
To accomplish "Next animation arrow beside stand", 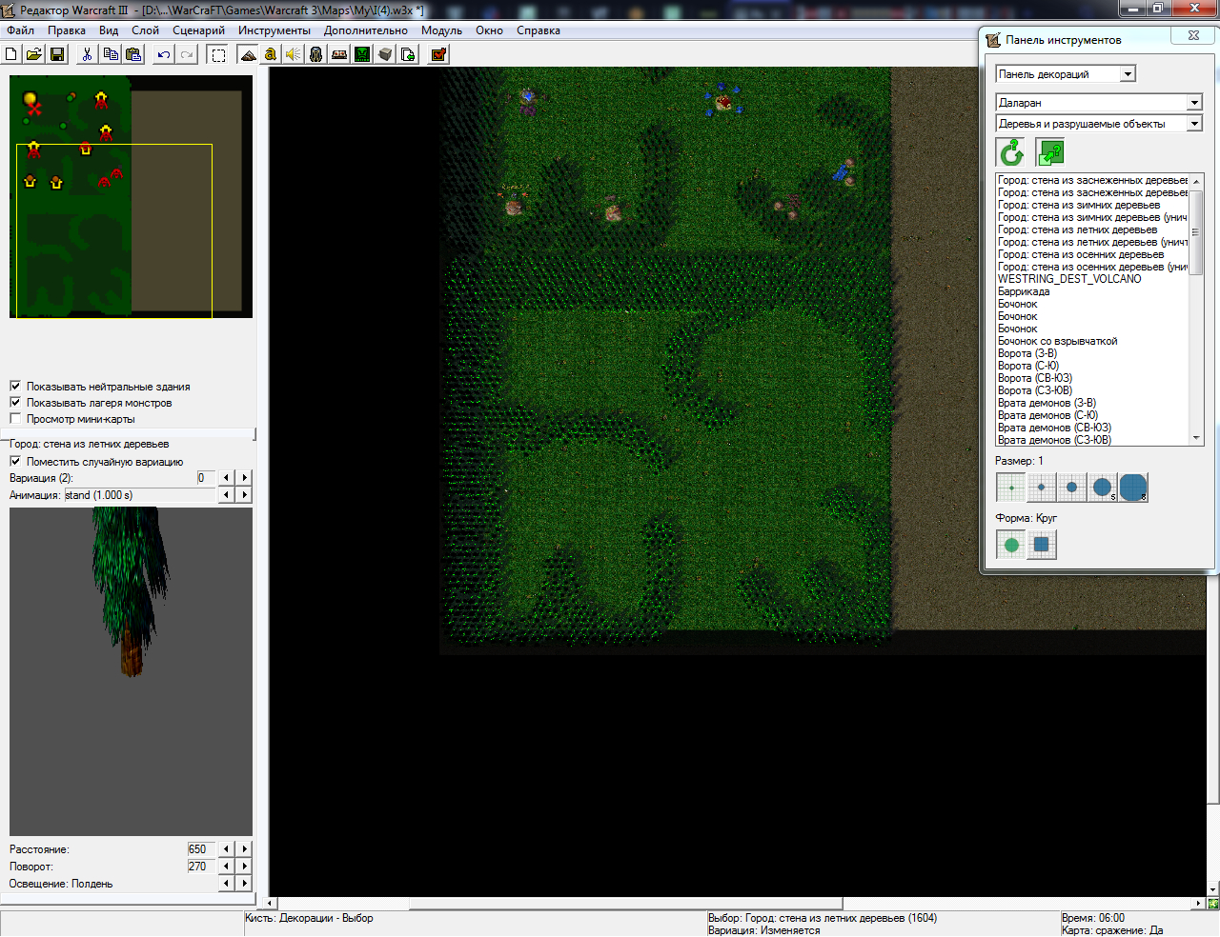I will click(x=245, y=495).
